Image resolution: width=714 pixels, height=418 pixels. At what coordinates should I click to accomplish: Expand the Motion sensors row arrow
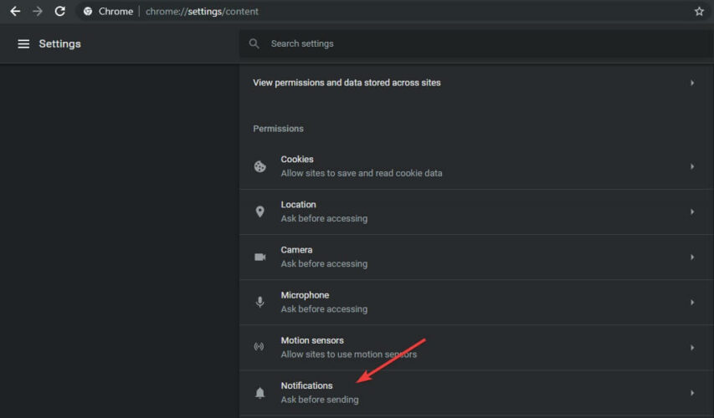(692, 348)
